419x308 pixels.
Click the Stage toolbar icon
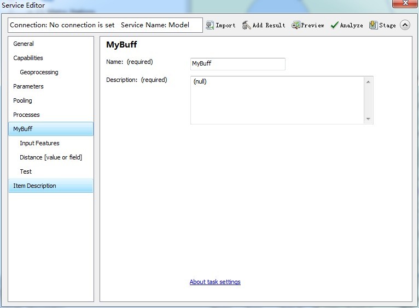point(373,25)
